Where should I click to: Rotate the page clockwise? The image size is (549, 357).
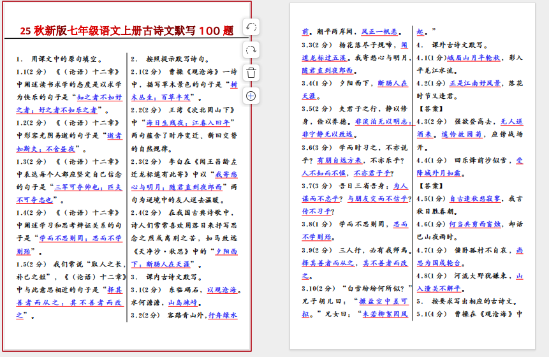(x=251, y=50)
